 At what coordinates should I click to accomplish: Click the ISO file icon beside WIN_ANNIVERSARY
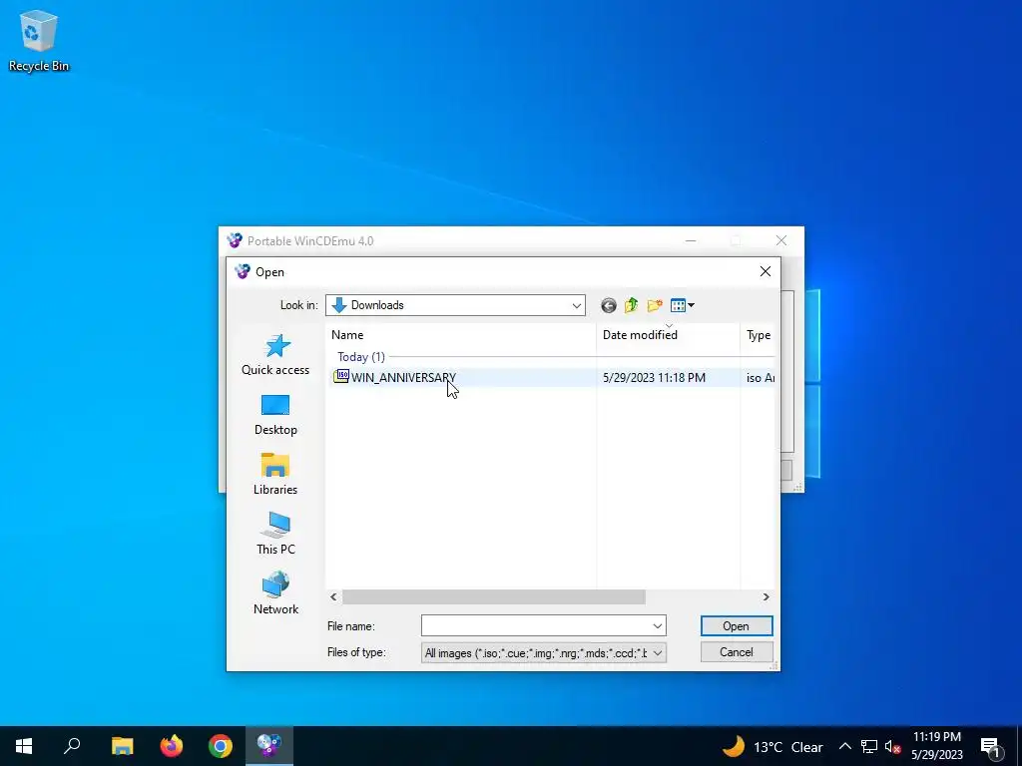pos(341,376)
